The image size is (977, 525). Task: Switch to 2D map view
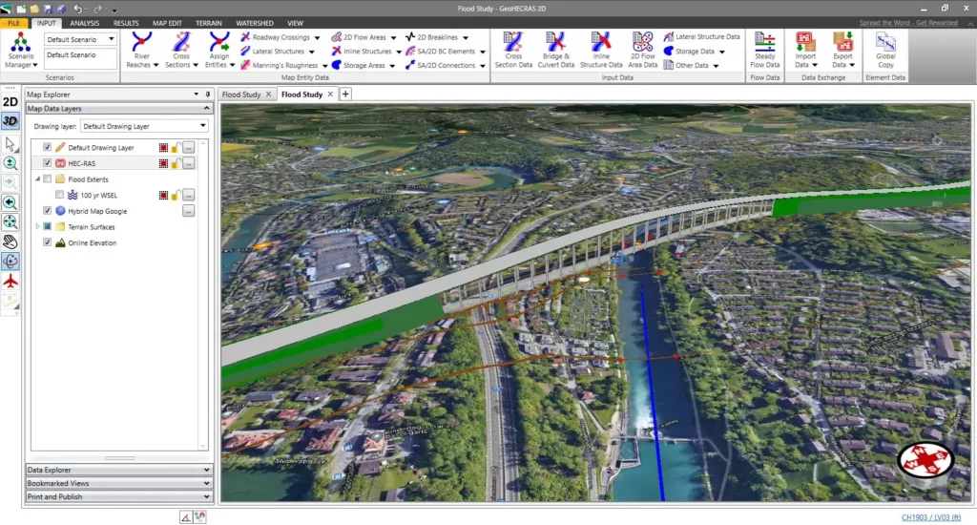pos(10,102)
